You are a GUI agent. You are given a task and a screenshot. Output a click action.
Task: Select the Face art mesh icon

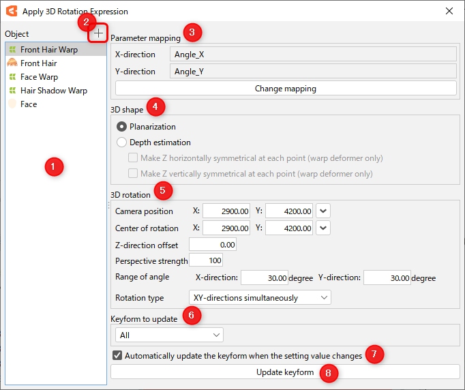click(12, 104)
